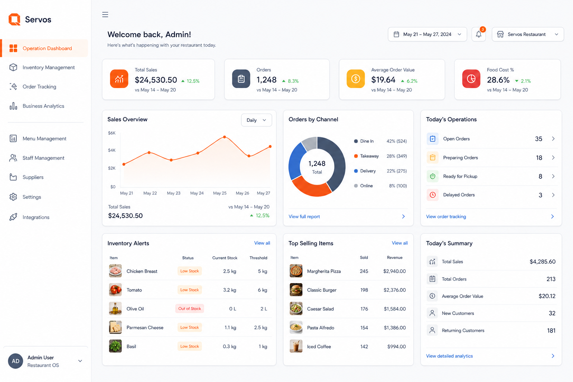This screenshot has width=573, height=382.
Task: Click the View order tracking link
Action: (x=446, y=217)
